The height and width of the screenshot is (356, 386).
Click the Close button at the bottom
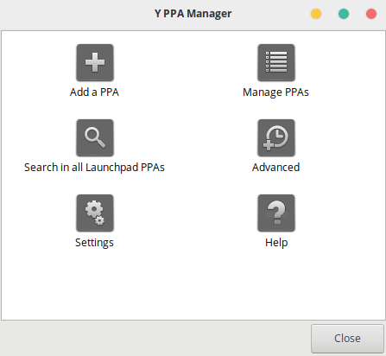[347, 339]
